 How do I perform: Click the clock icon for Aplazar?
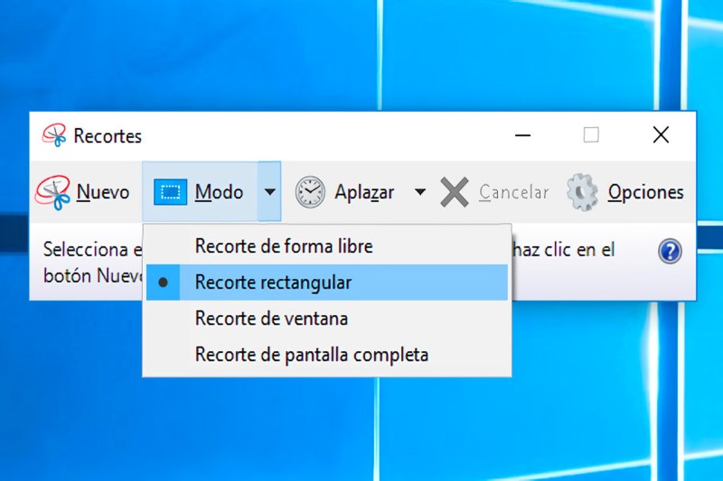click(310, 192)
